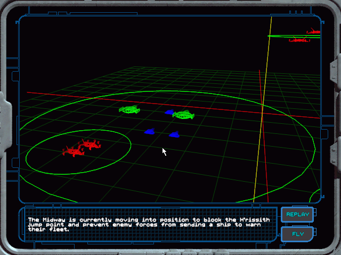
Task: Select the topmost red enemy ship at the top right
Action: click(x=314, y=31)
